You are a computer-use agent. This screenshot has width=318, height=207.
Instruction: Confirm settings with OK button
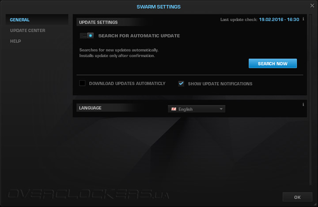[x=297, y=197]
